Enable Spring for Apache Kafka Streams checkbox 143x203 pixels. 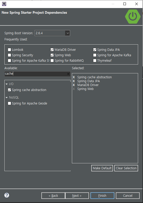9,61
